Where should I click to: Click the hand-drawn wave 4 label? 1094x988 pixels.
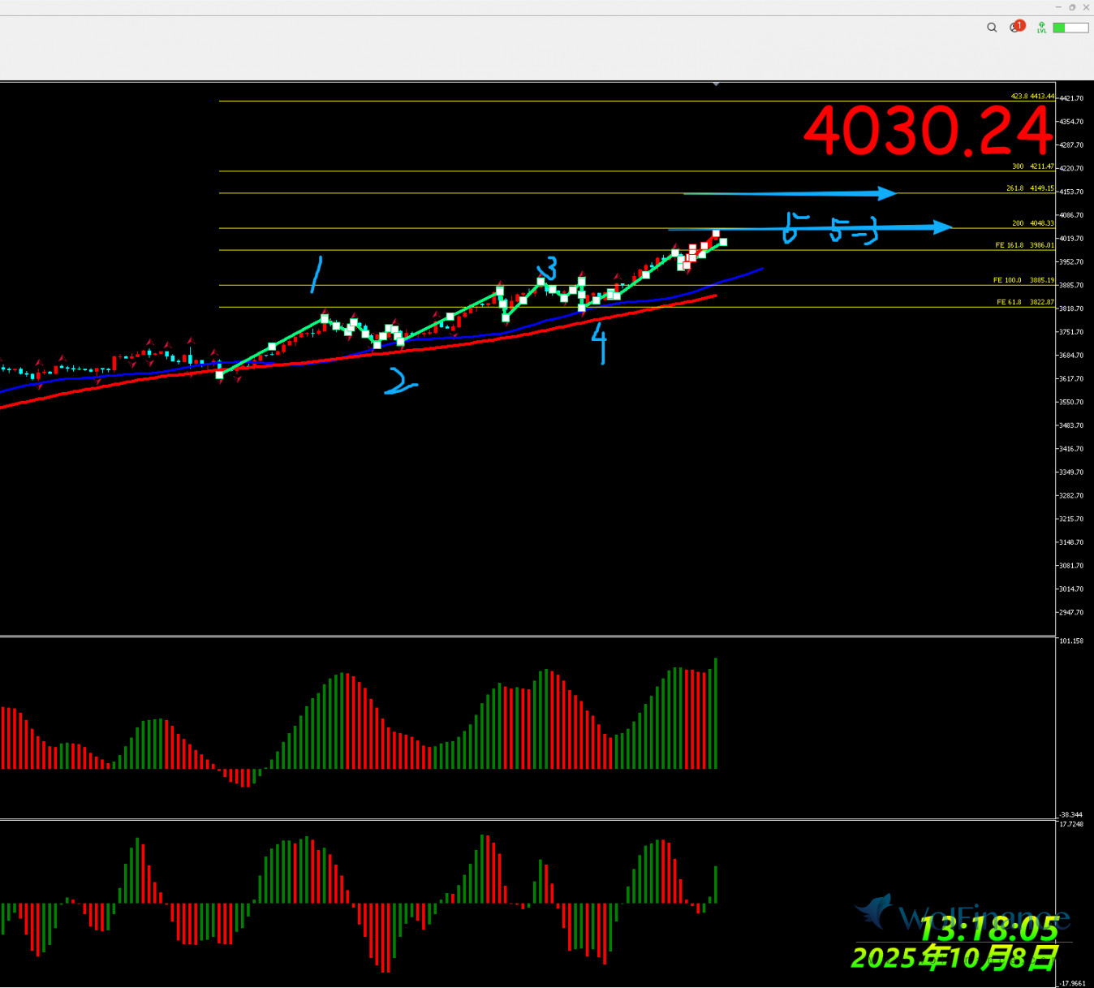point(599,343)
